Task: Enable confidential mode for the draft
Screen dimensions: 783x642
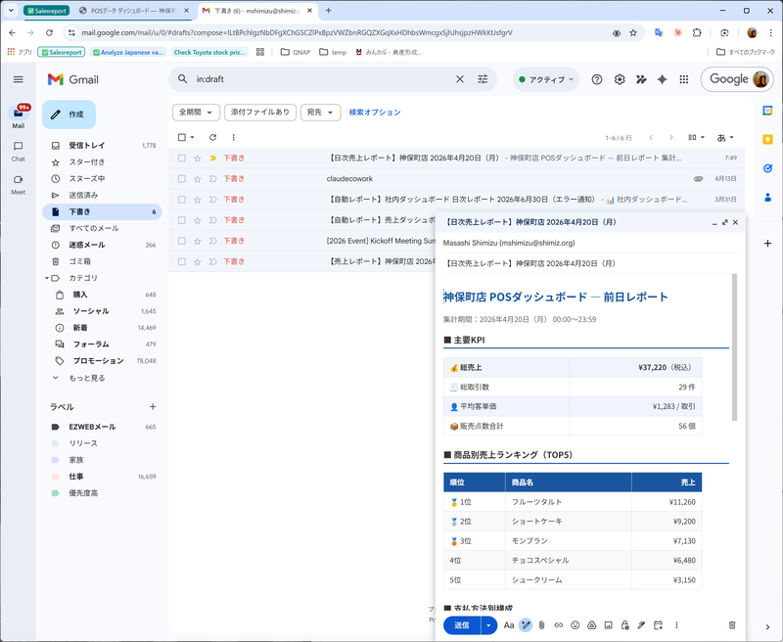Action: pyautogui.click(x=623, y=625)
